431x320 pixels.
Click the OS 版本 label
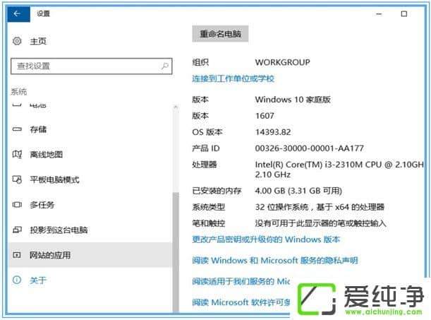tap(207, 132)
